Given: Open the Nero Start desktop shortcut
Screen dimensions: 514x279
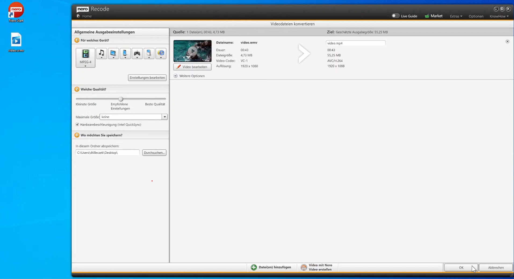Looking at the screenshot, I should click(16, 12).
